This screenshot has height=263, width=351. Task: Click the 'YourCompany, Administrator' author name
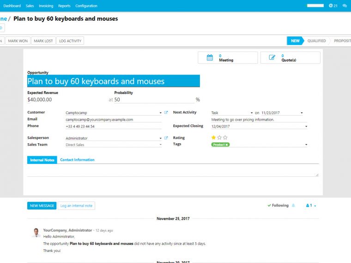[x=67, y=230]
